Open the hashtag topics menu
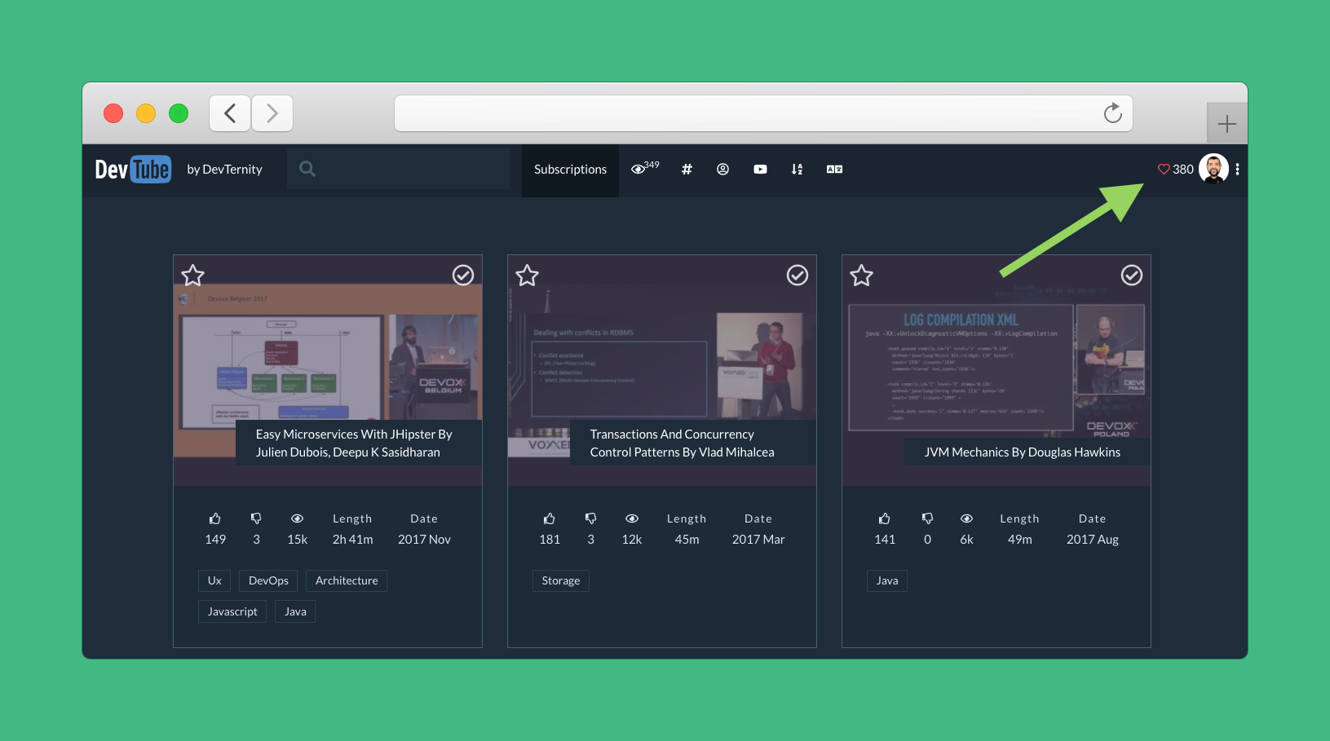Image resolution: width=1330 pixels, height=741 pixels. (x=687, y=169)
